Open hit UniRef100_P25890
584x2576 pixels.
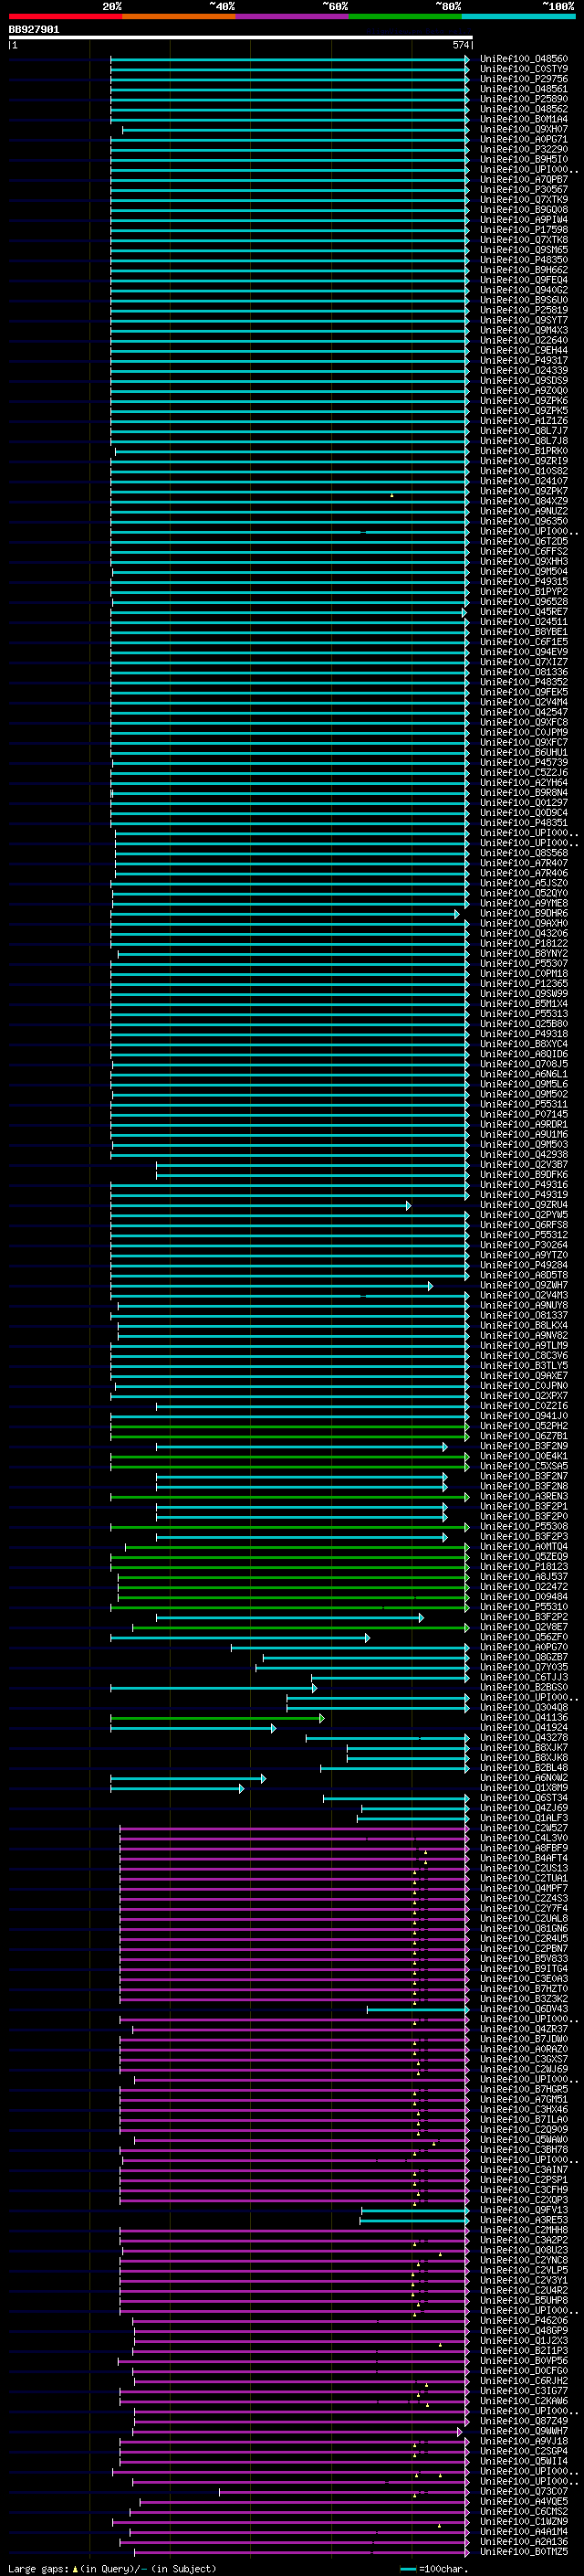[x=523, y=99]
